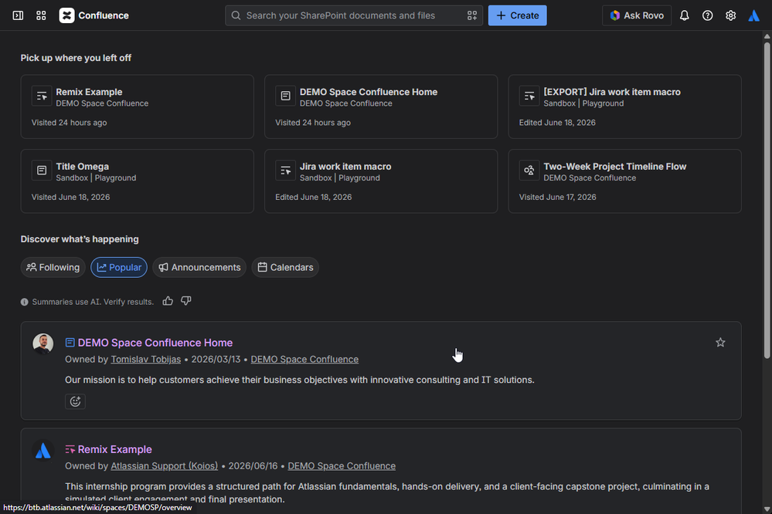Click the Jira work item macro card icon
The image size is (772, 514).
coord(286,171)
